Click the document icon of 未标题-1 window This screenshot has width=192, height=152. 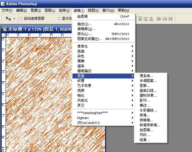point(4,29)
